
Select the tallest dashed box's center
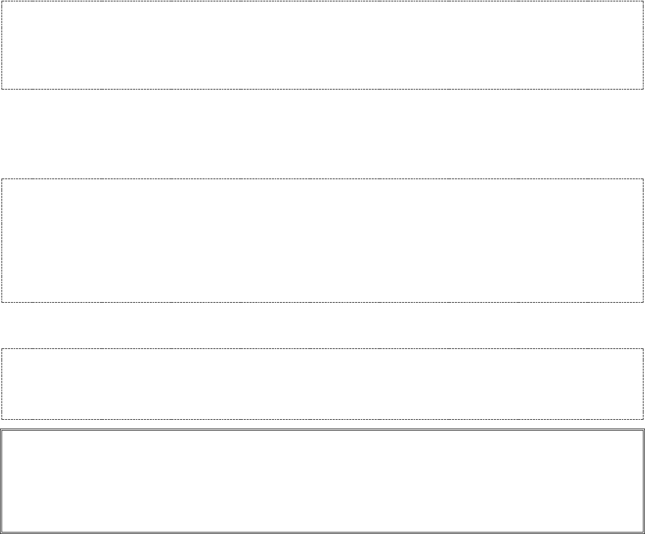pyautogui.click(x=322, y=240)
